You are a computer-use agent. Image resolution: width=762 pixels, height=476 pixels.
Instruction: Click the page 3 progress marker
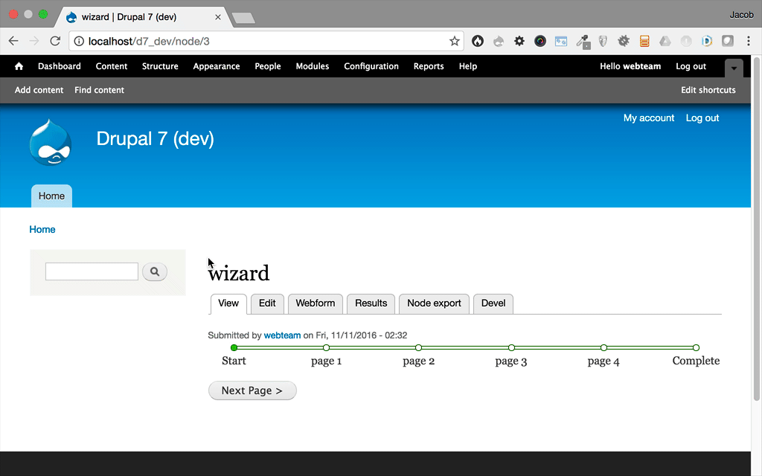[x=511, y=348]
